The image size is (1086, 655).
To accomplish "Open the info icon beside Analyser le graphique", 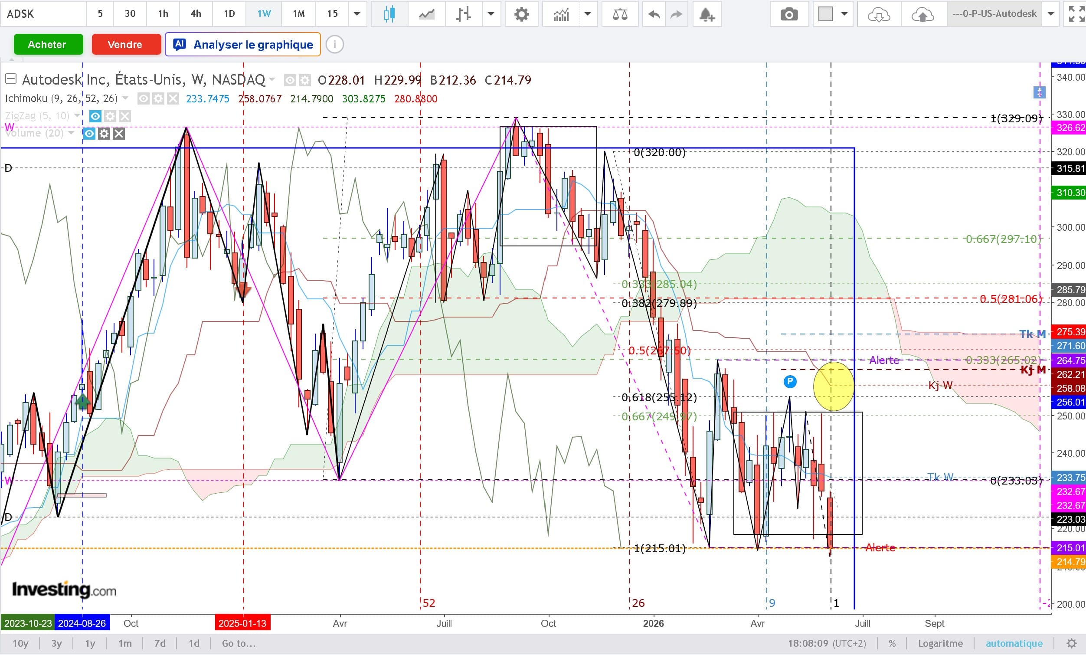I will tap(334, 45).
